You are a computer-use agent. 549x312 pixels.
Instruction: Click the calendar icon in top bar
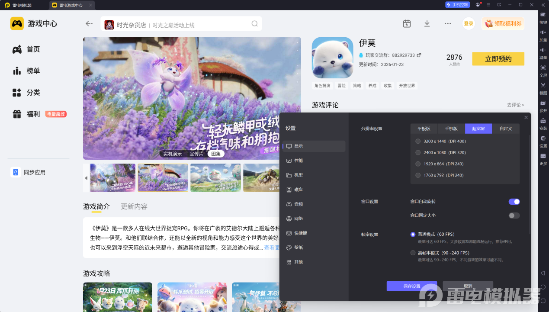(x=407, y=24)
